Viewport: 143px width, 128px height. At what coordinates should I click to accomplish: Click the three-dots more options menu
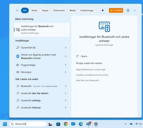coord(134,11)
